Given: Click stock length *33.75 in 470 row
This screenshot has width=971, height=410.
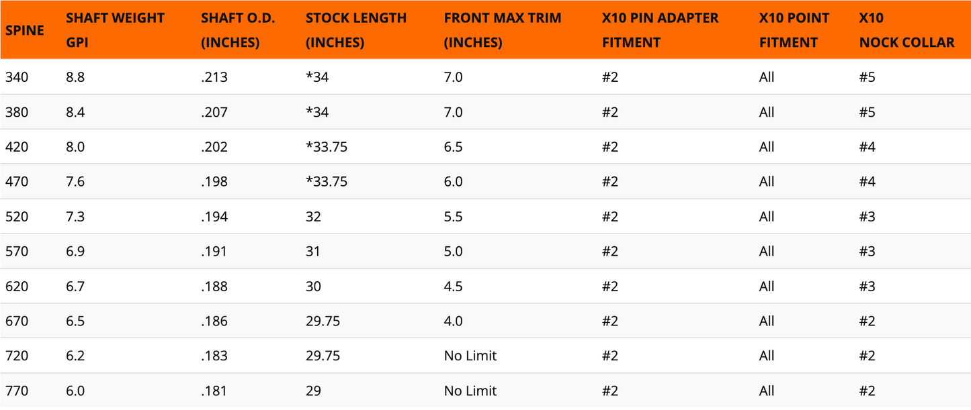Looking at the screenshot, I should (327, 182).
